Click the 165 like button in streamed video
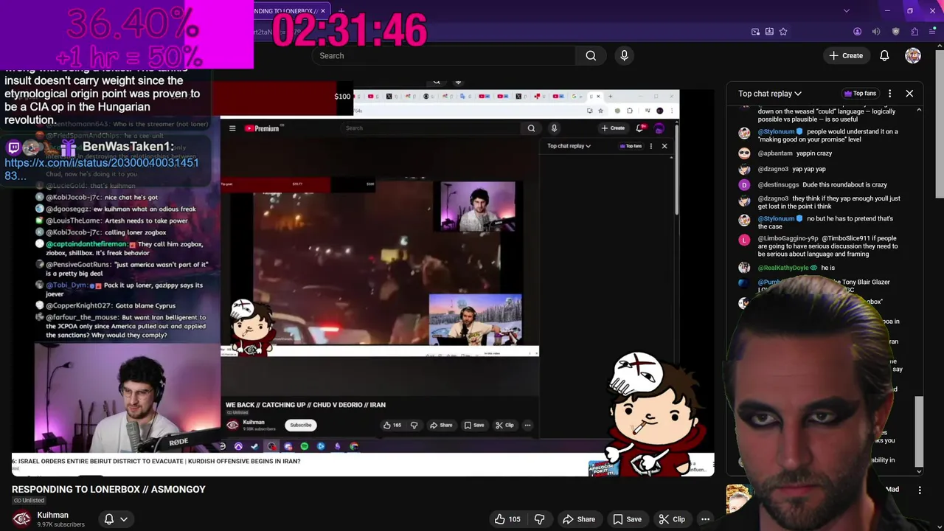 point(392,425)
